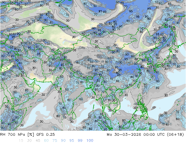Select the legend value 45
The image size is (186, 143).
38,141
